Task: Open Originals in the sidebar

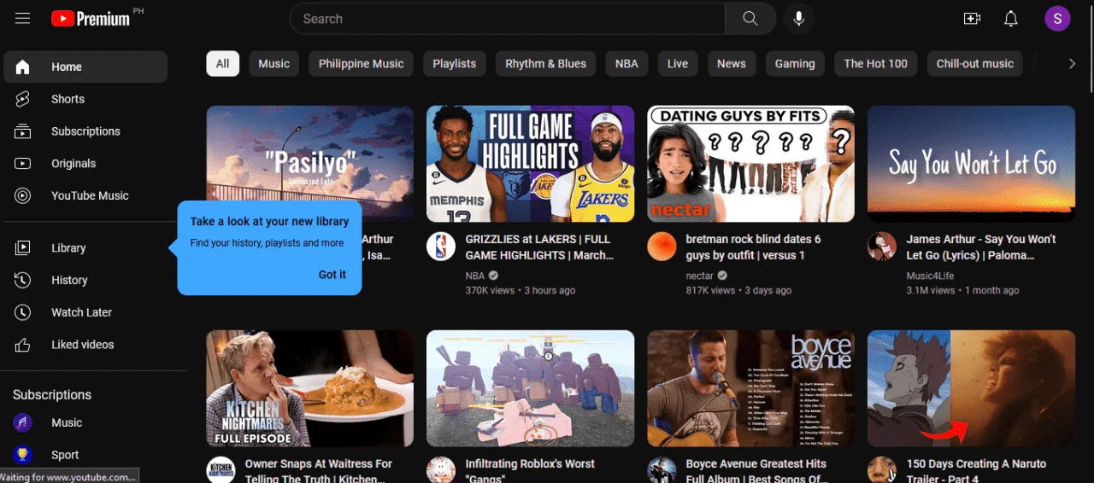Action: point(85,163)
